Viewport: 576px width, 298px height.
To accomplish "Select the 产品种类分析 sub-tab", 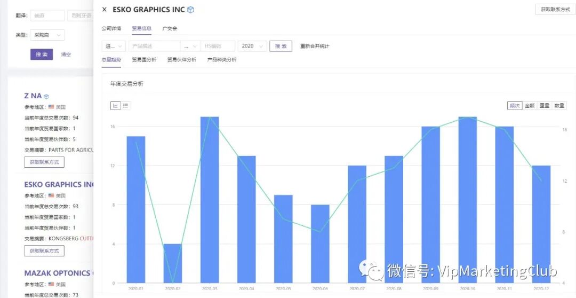I will tap(222, 59).
